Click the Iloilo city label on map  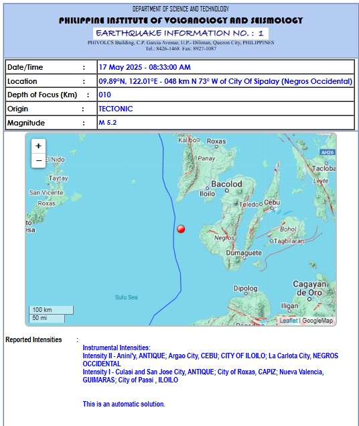(208, 194)
